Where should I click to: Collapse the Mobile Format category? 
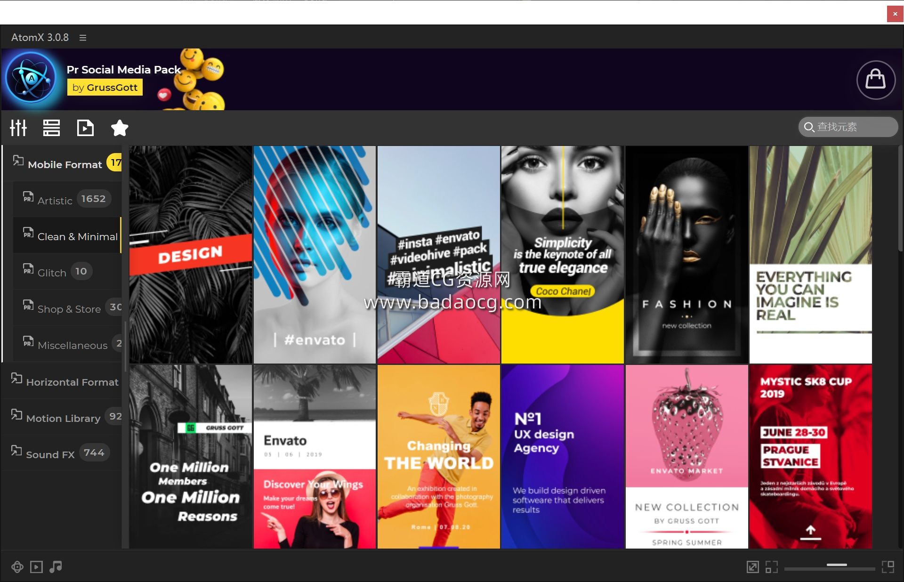point(61,163)
